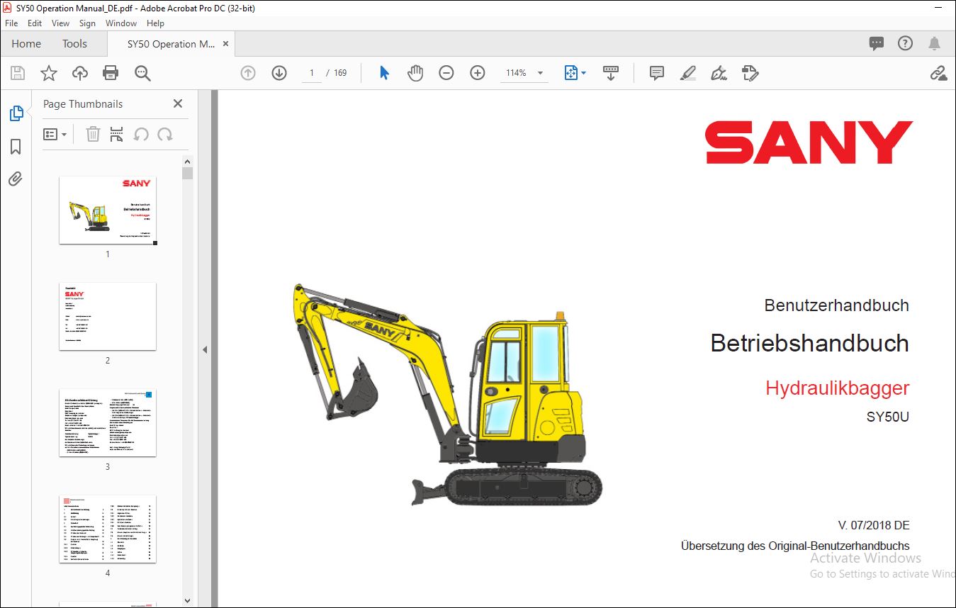Screen dimensions: 956x608
Task: Open the Sign document pen tool
Action: tap(719, 73)
